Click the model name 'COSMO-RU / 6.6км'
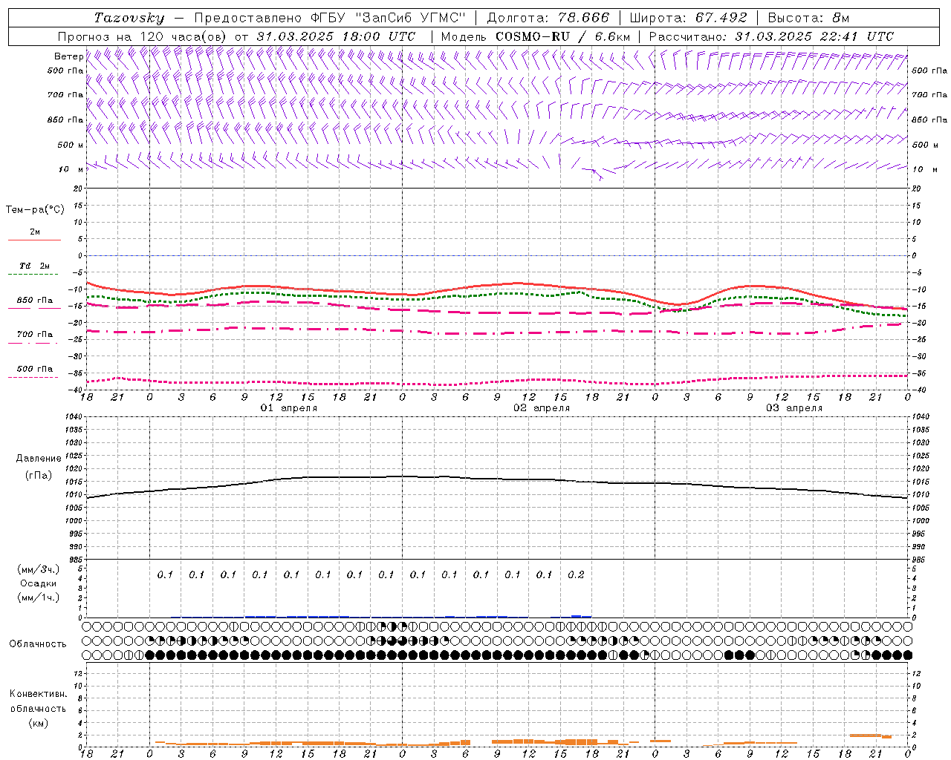951x760 pixels. pos(562,36)
